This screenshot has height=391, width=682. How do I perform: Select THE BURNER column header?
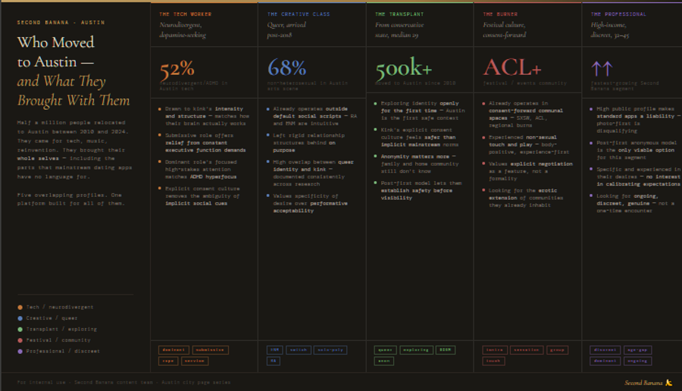(x=500, y=14)
